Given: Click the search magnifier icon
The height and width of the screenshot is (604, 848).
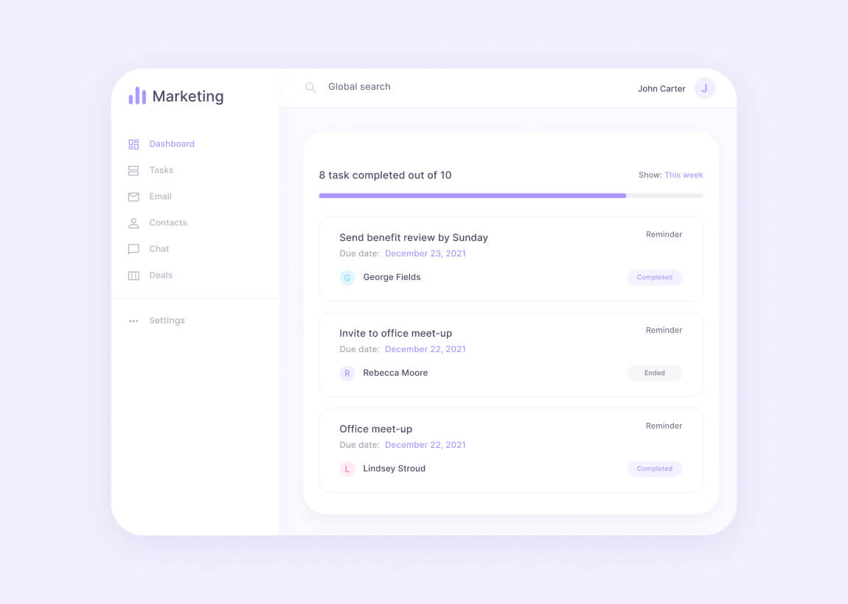Looking at the screenshot, I should (x=310, y=88).
